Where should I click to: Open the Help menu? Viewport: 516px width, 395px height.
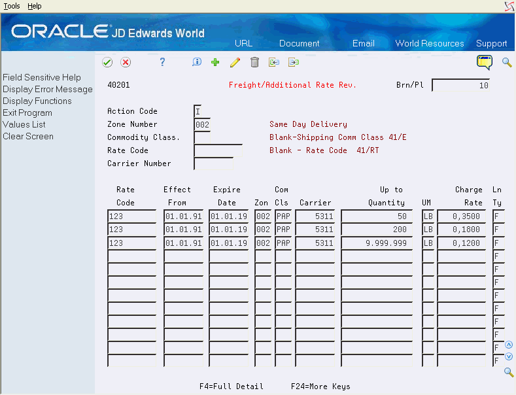point(34,6)
